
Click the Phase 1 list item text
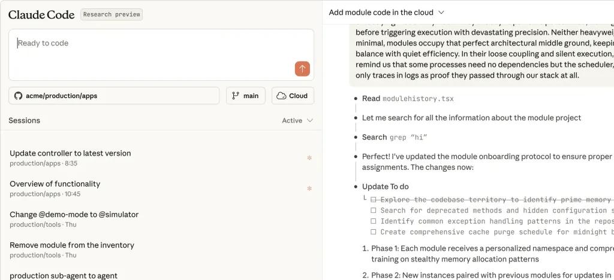[x=492, y=254]
